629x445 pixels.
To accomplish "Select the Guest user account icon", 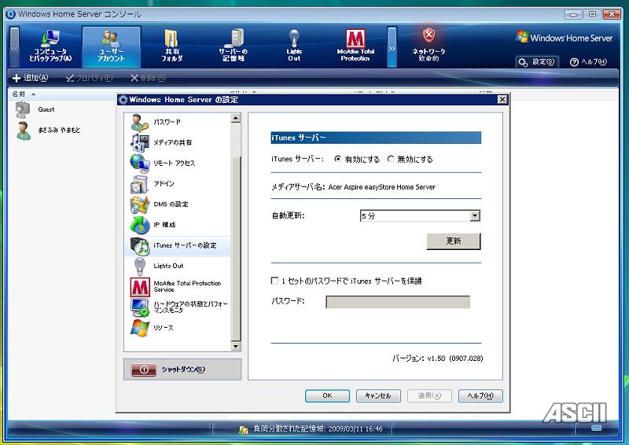I will click(x=23, y=109).
